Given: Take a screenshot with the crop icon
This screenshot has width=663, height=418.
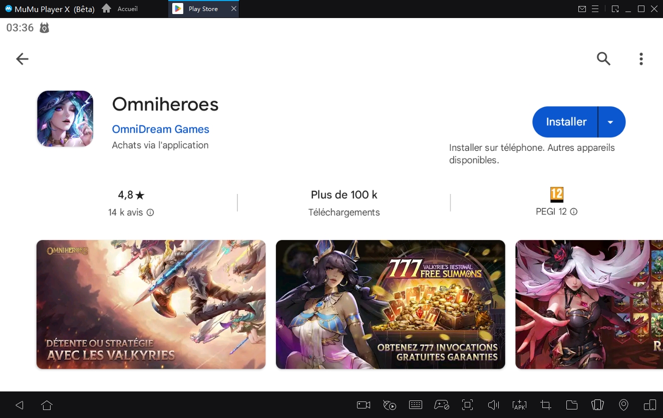Looking at the screenshot, I should click(x=545, y=404).
